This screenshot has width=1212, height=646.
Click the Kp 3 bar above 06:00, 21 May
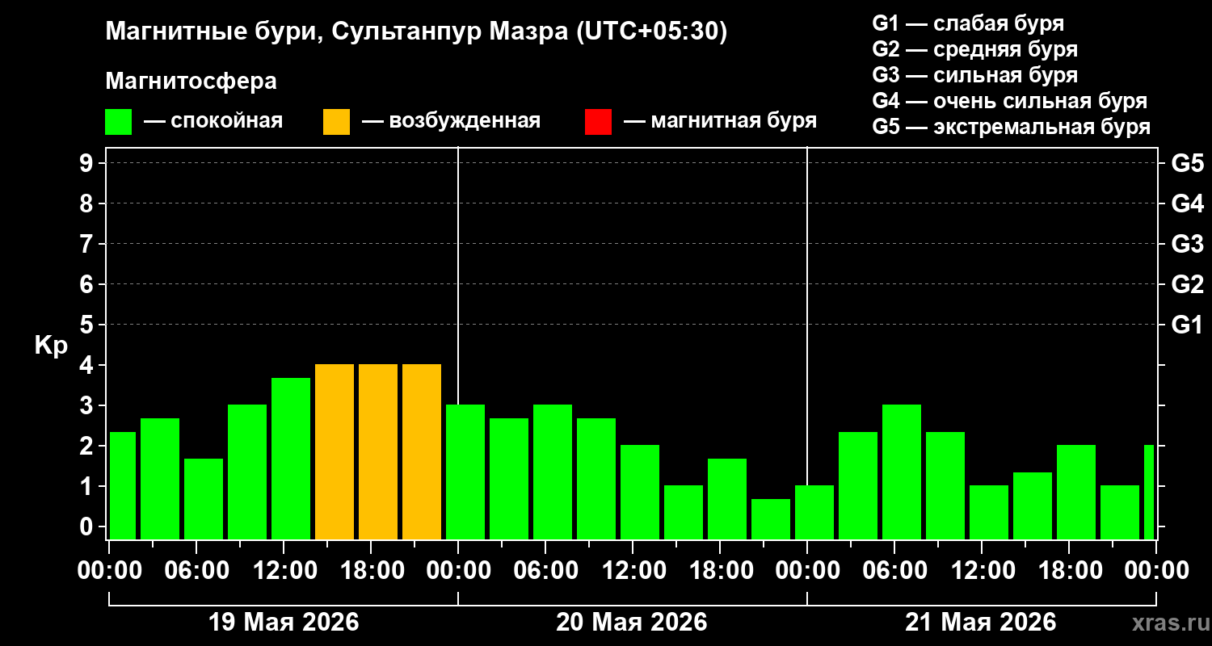click(902, 472)
